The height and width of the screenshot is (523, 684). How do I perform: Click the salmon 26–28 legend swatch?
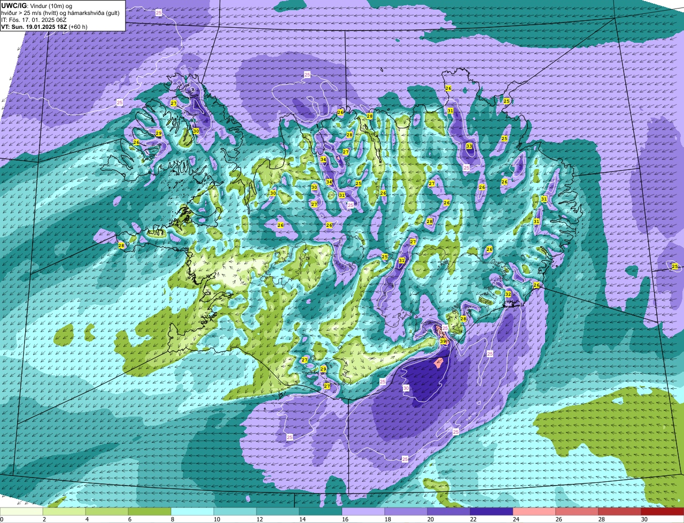click(577, 511)
